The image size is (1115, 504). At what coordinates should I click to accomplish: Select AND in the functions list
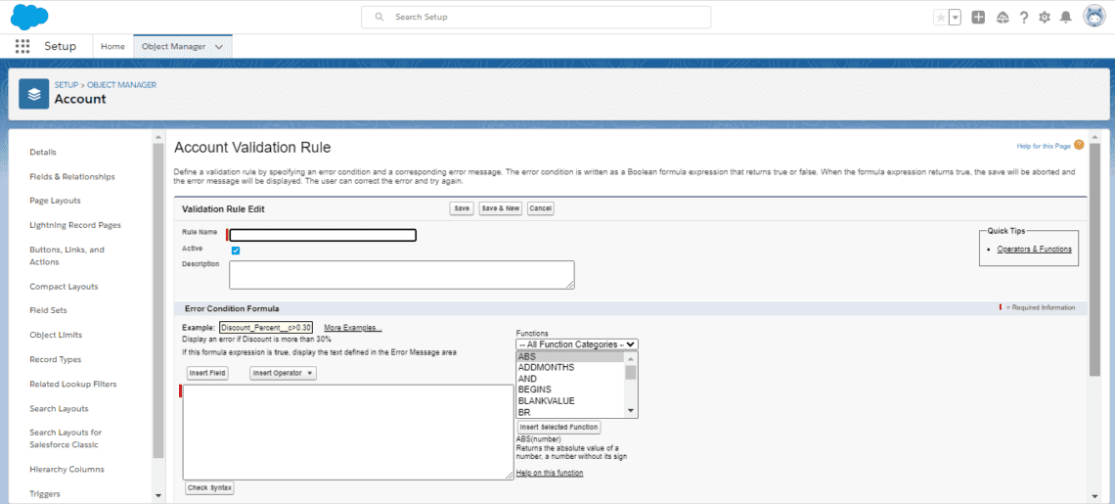pos(570,379)
